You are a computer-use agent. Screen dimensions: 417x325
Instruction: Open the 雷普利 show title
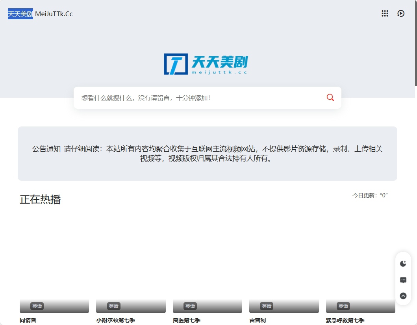pos(258,320)
